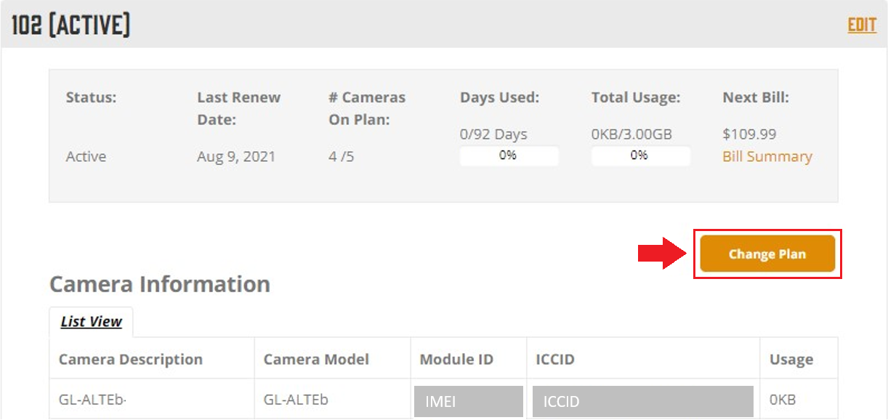The height and width of the screenshot is (420, 888).
Task: Click the Aug 9, 2021 renew date
Action: pyautogui.click(x=236, y=157)
